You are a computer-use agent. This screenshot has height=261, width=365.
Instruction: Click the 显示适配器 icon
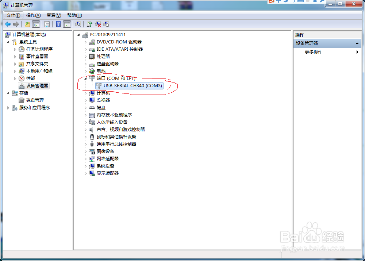[92, 173]
